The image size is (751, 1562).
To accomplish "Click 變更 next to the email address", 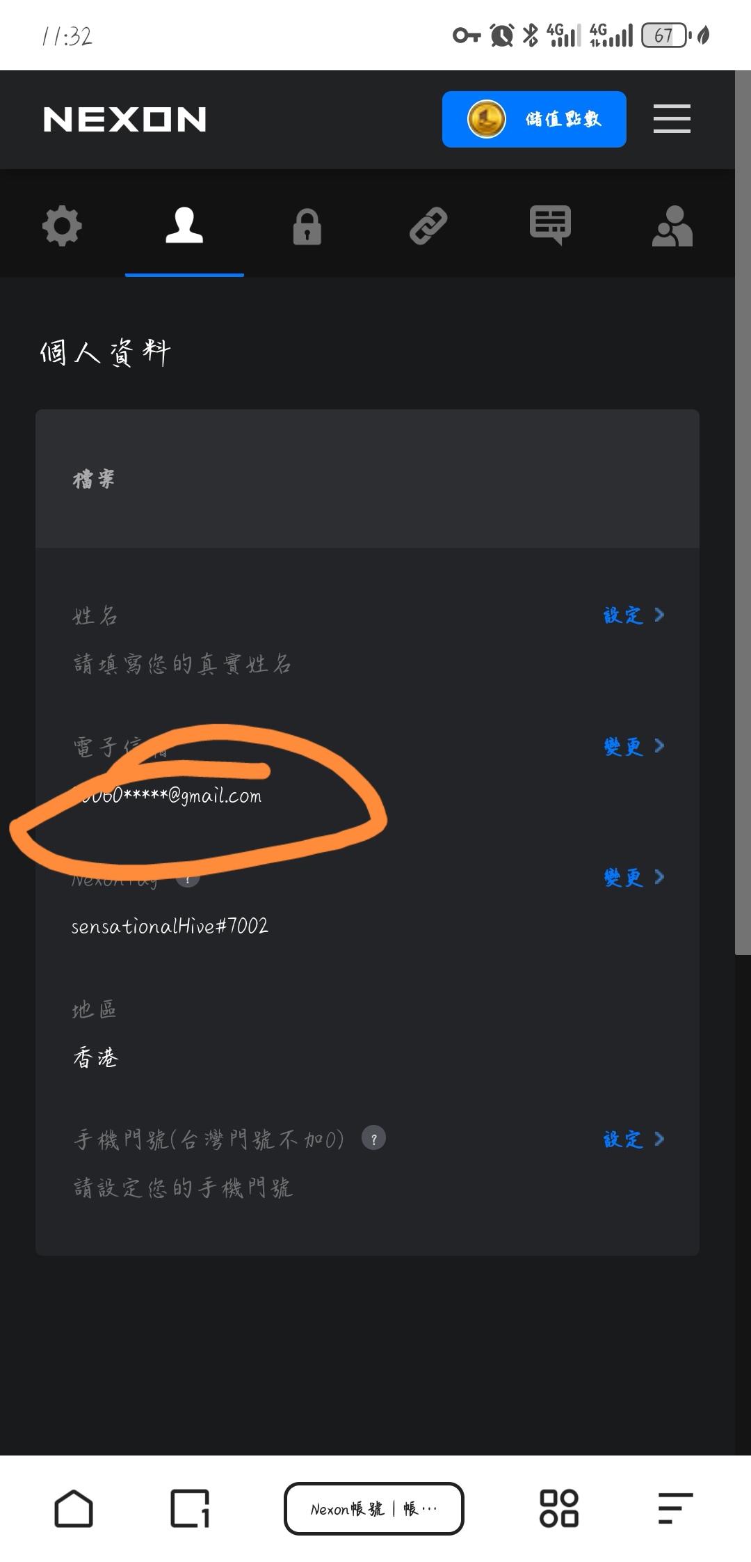I will point(633,746).
